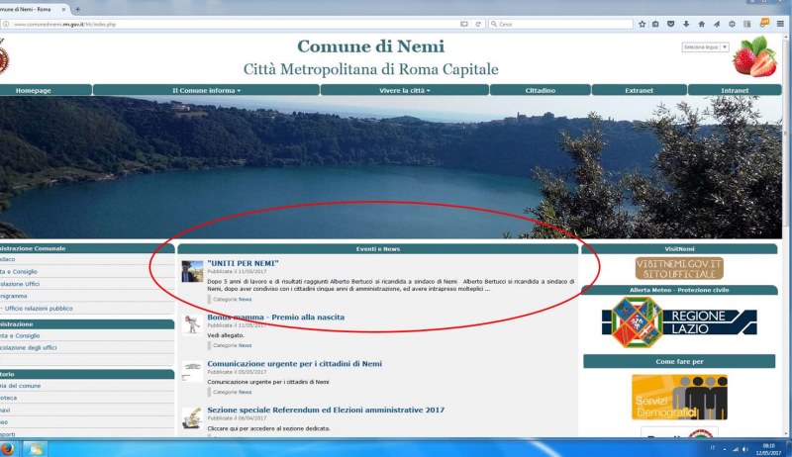This screenshot has width=792, height=457.
Task: Bookmark this page with the star icon
Action: pos(642,24)
